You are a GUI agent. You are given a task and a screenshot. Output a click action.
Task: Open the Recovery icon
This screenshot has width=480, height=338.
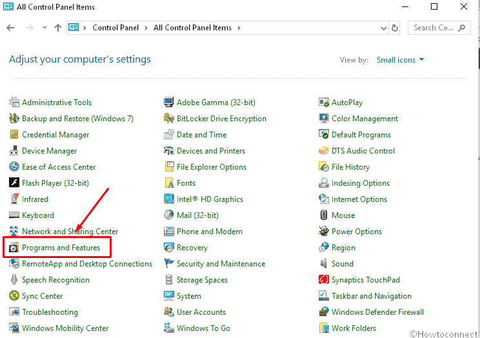(x=168, y=248)
